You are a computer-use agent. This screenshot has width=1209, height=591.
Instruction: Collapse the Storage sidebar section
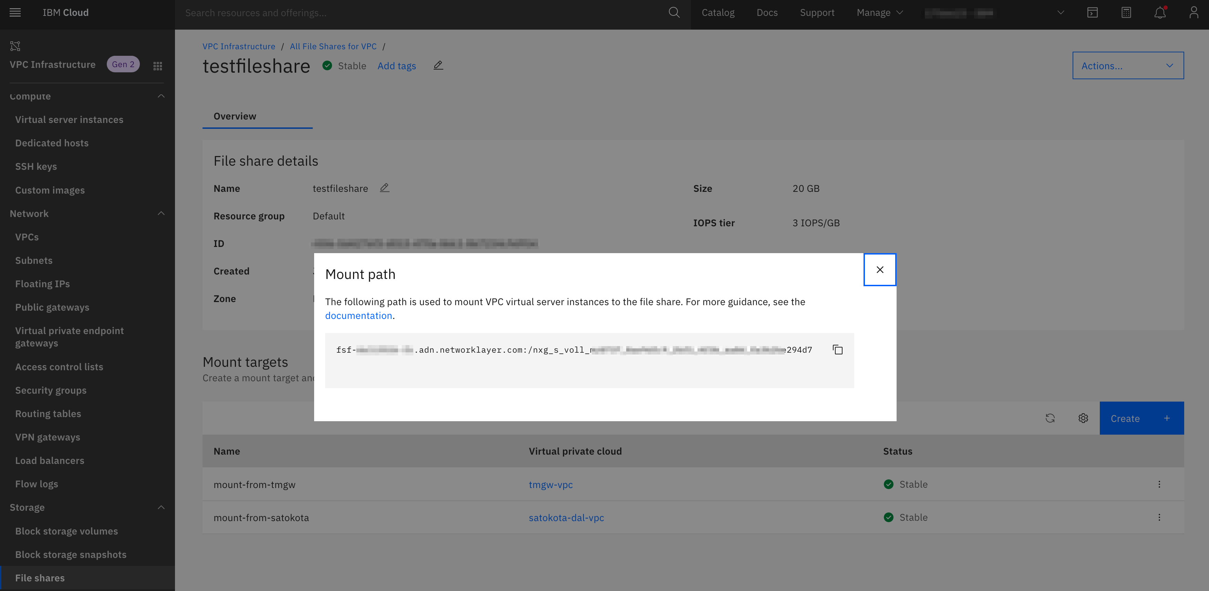(161, 507)
